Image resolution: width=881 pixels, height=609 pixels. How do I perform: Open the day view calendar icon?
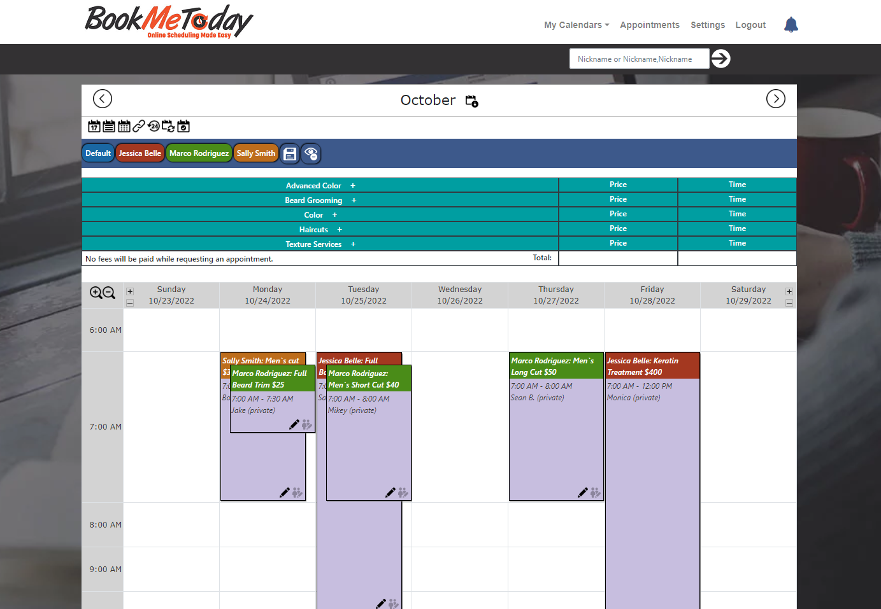coord(94,126)
